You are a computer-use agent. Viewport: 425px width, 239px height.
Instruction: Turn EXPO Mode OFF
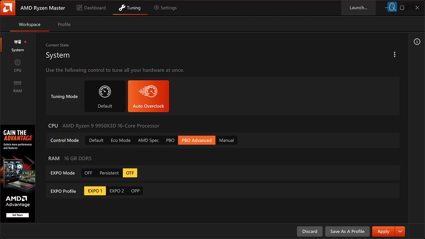pos(89,173)
